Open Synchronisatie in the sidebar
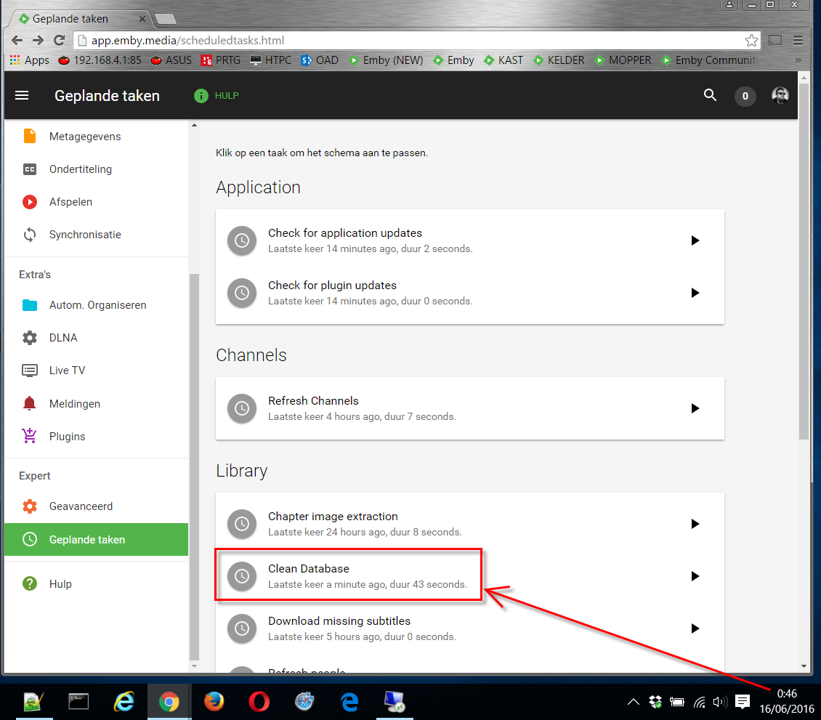The height and width of the screenshot is (720, 821). click(97, 235)
